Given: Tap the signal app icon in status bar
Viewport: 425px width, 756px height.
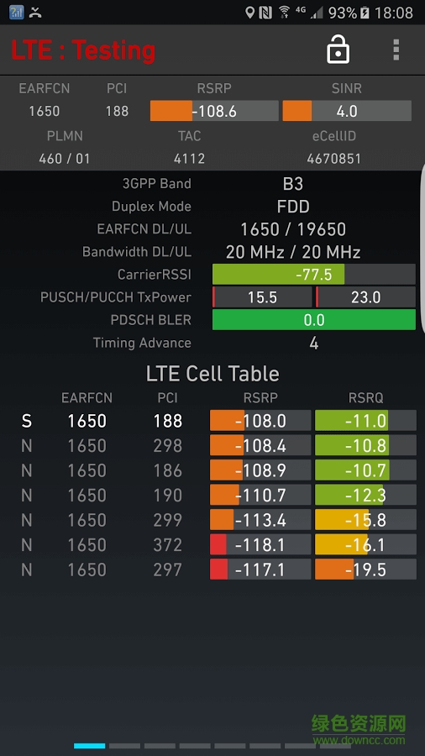Looking at the screenshot, I should 17,12.
